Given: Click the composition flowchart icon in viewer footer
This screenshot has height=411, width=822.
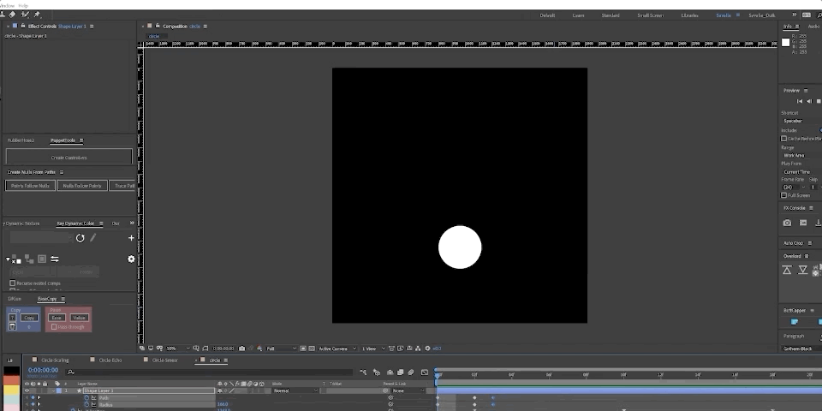Looking at the screenshot, I should (418, 348).
